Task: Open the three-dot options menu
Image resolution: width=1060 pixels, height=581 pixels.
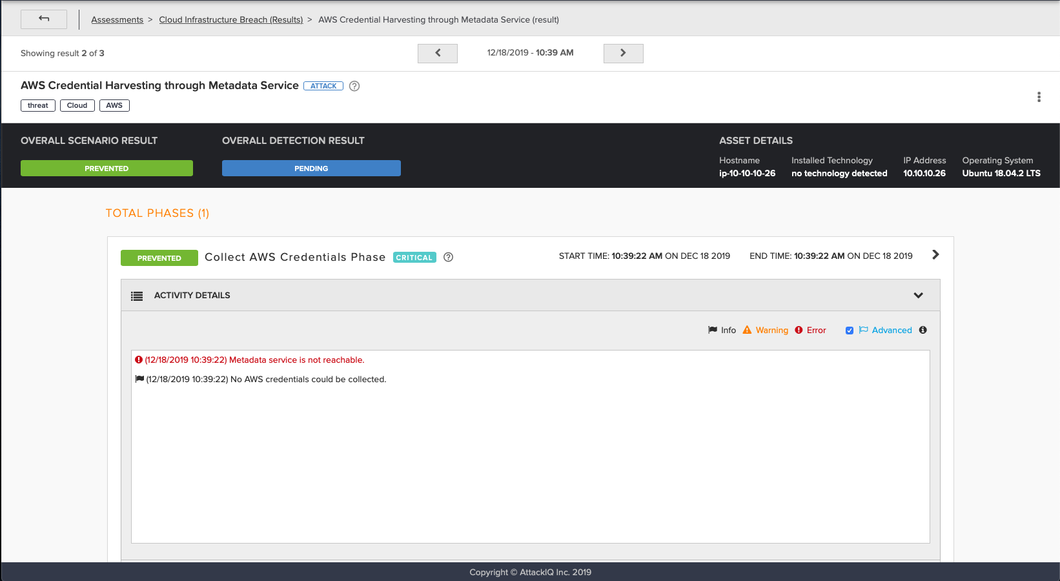Action: click(1039, 97)
